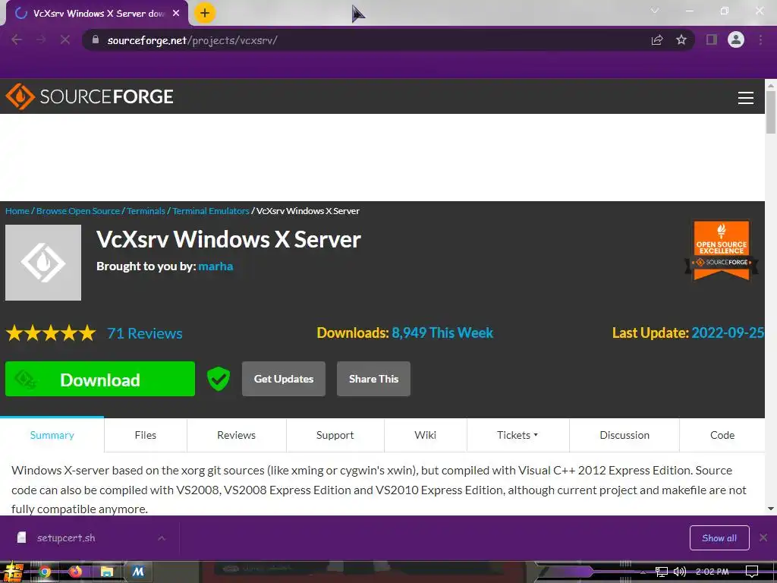Image resolution: width=777 pixels, height=583 pixels.
Task: Open the Reviews tab
Action: [x=237, y=435]
